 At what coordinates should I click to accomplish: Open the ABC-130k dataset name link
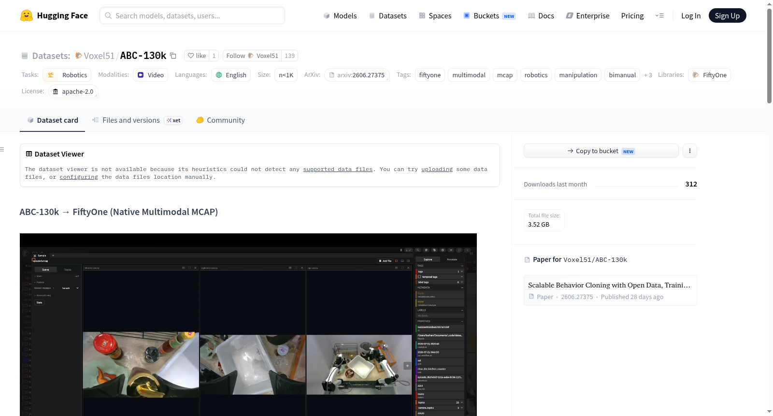pos(143,56)
